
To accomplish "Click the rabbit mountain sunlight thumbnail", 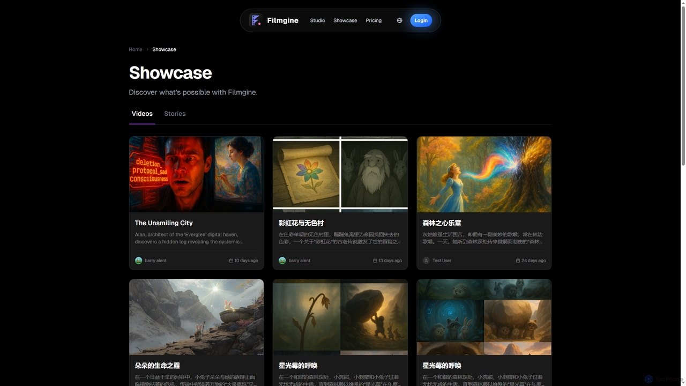I will pos(196,317).
